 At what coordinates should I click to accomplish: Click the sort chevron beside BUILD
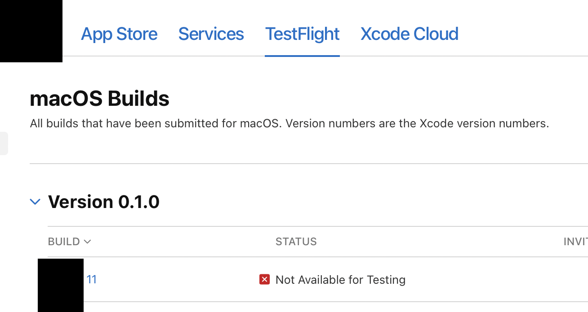(88, 242)
